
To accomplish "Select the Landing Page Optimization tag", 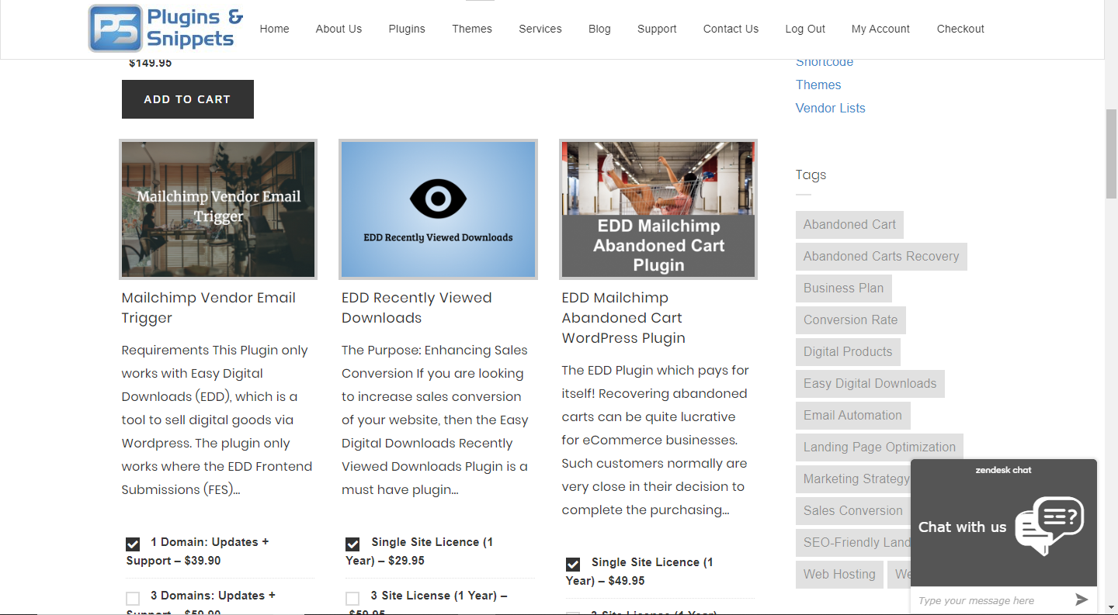I will pyautogui.click(x=880, y=447).
